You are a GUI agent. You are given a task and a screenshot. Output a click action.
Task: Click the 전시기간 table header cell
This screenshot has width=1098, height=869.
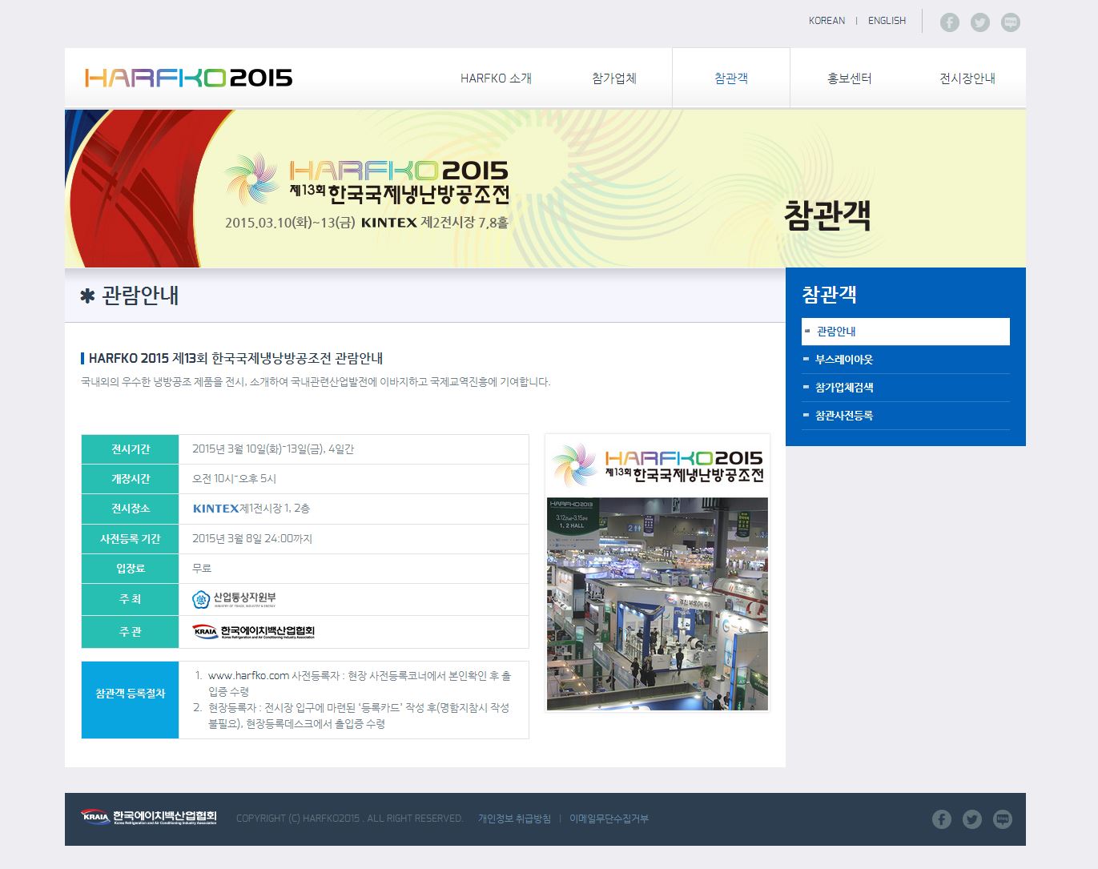[x=131, y=449]
